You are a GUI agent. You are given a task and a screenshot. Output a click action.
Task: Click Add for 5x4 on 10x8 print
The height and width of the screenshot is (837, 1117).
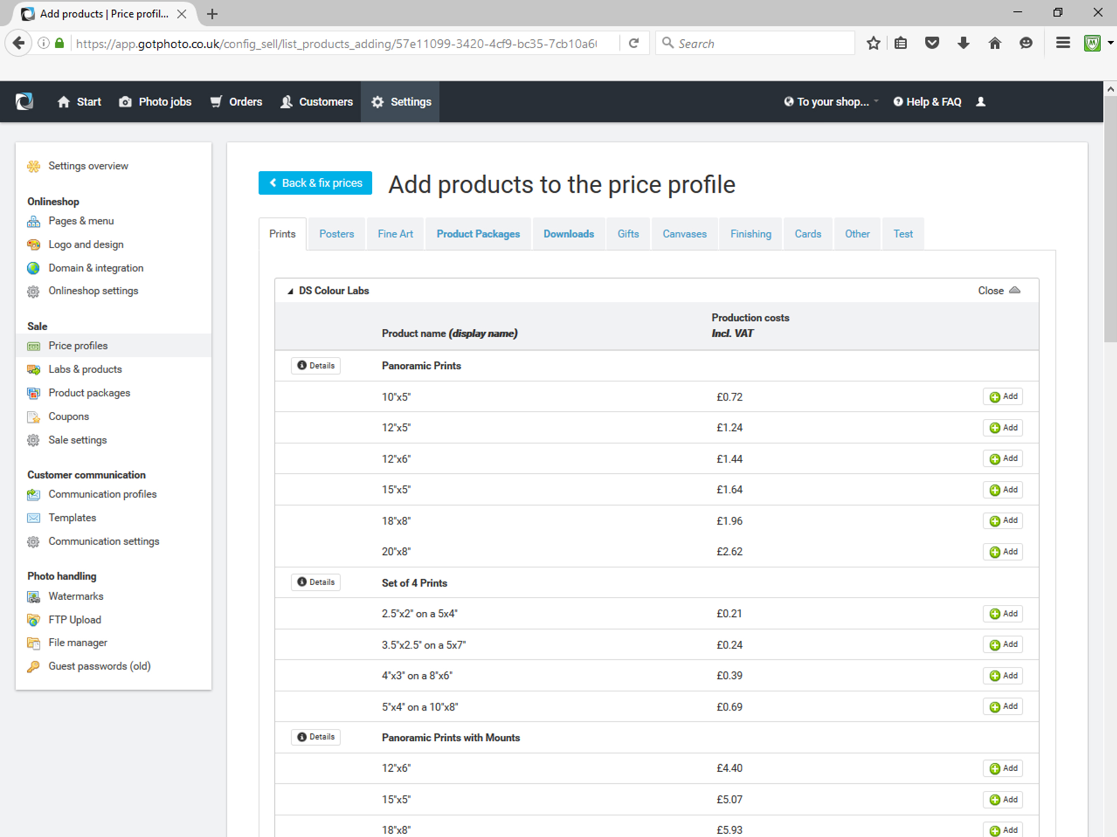click(x=1004, y=706)
